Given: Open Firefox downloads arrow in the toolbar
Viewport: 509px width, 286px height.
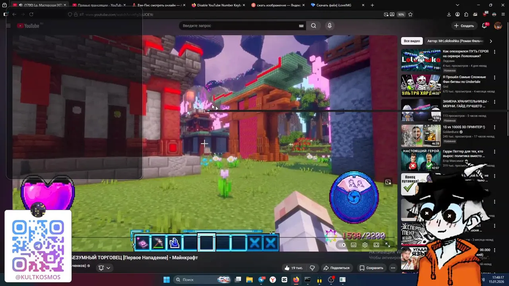Looking at the screenshot, I should (449, 14).
